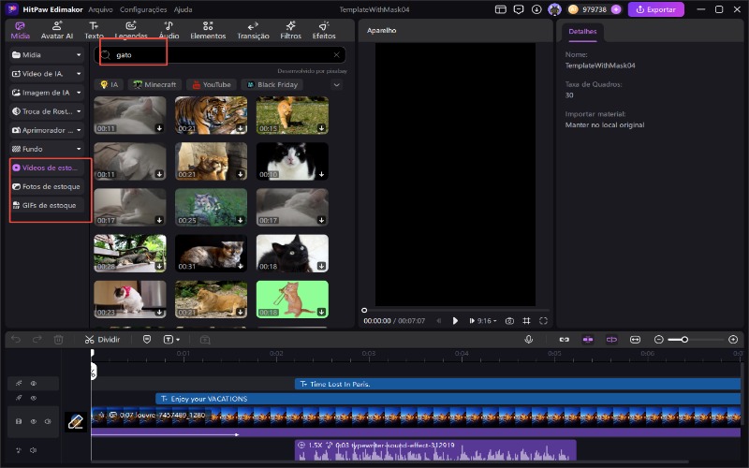Open the Efeitos tab
749x468 pixels.
click(x=324, y=30)
